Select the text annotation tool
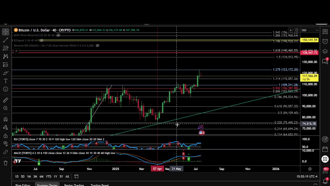330x186 pixels. (5, 81)
